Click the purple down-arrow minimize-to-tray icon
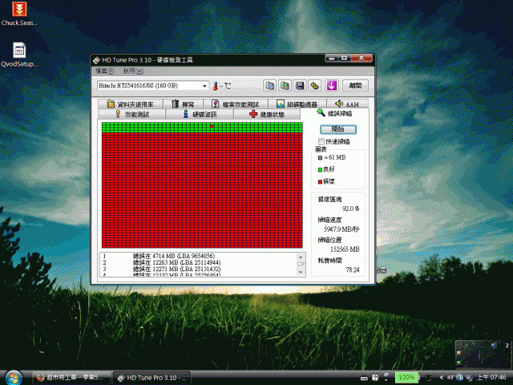This screenshot has height=385, width=513. tap(332, 86)
